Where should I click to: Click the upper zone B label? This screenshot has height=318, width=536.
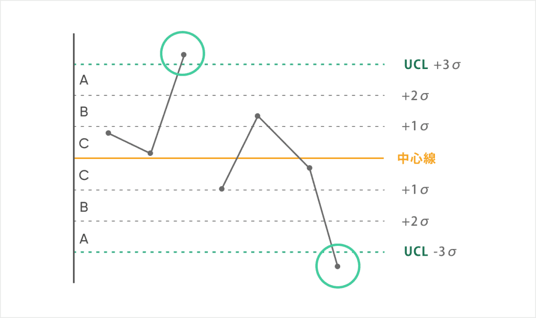coord(84,112)
